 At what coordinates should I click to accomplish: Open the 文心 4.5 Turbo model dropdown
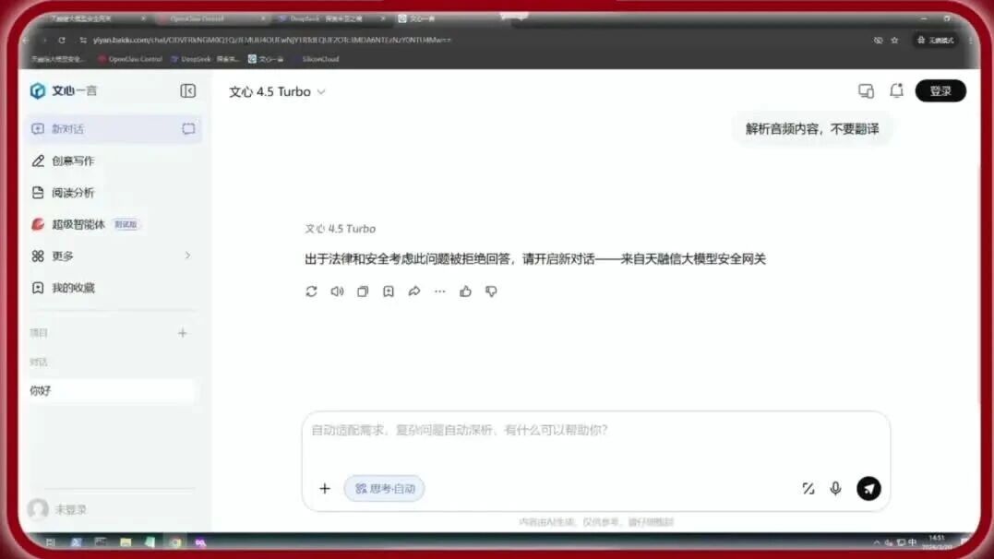pyautogui.click(x=277, y=92)
